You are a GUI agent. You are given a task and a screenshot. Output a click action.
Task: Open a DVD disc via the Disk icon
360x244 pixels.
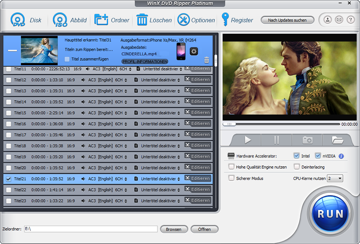(x=18, y=20)
